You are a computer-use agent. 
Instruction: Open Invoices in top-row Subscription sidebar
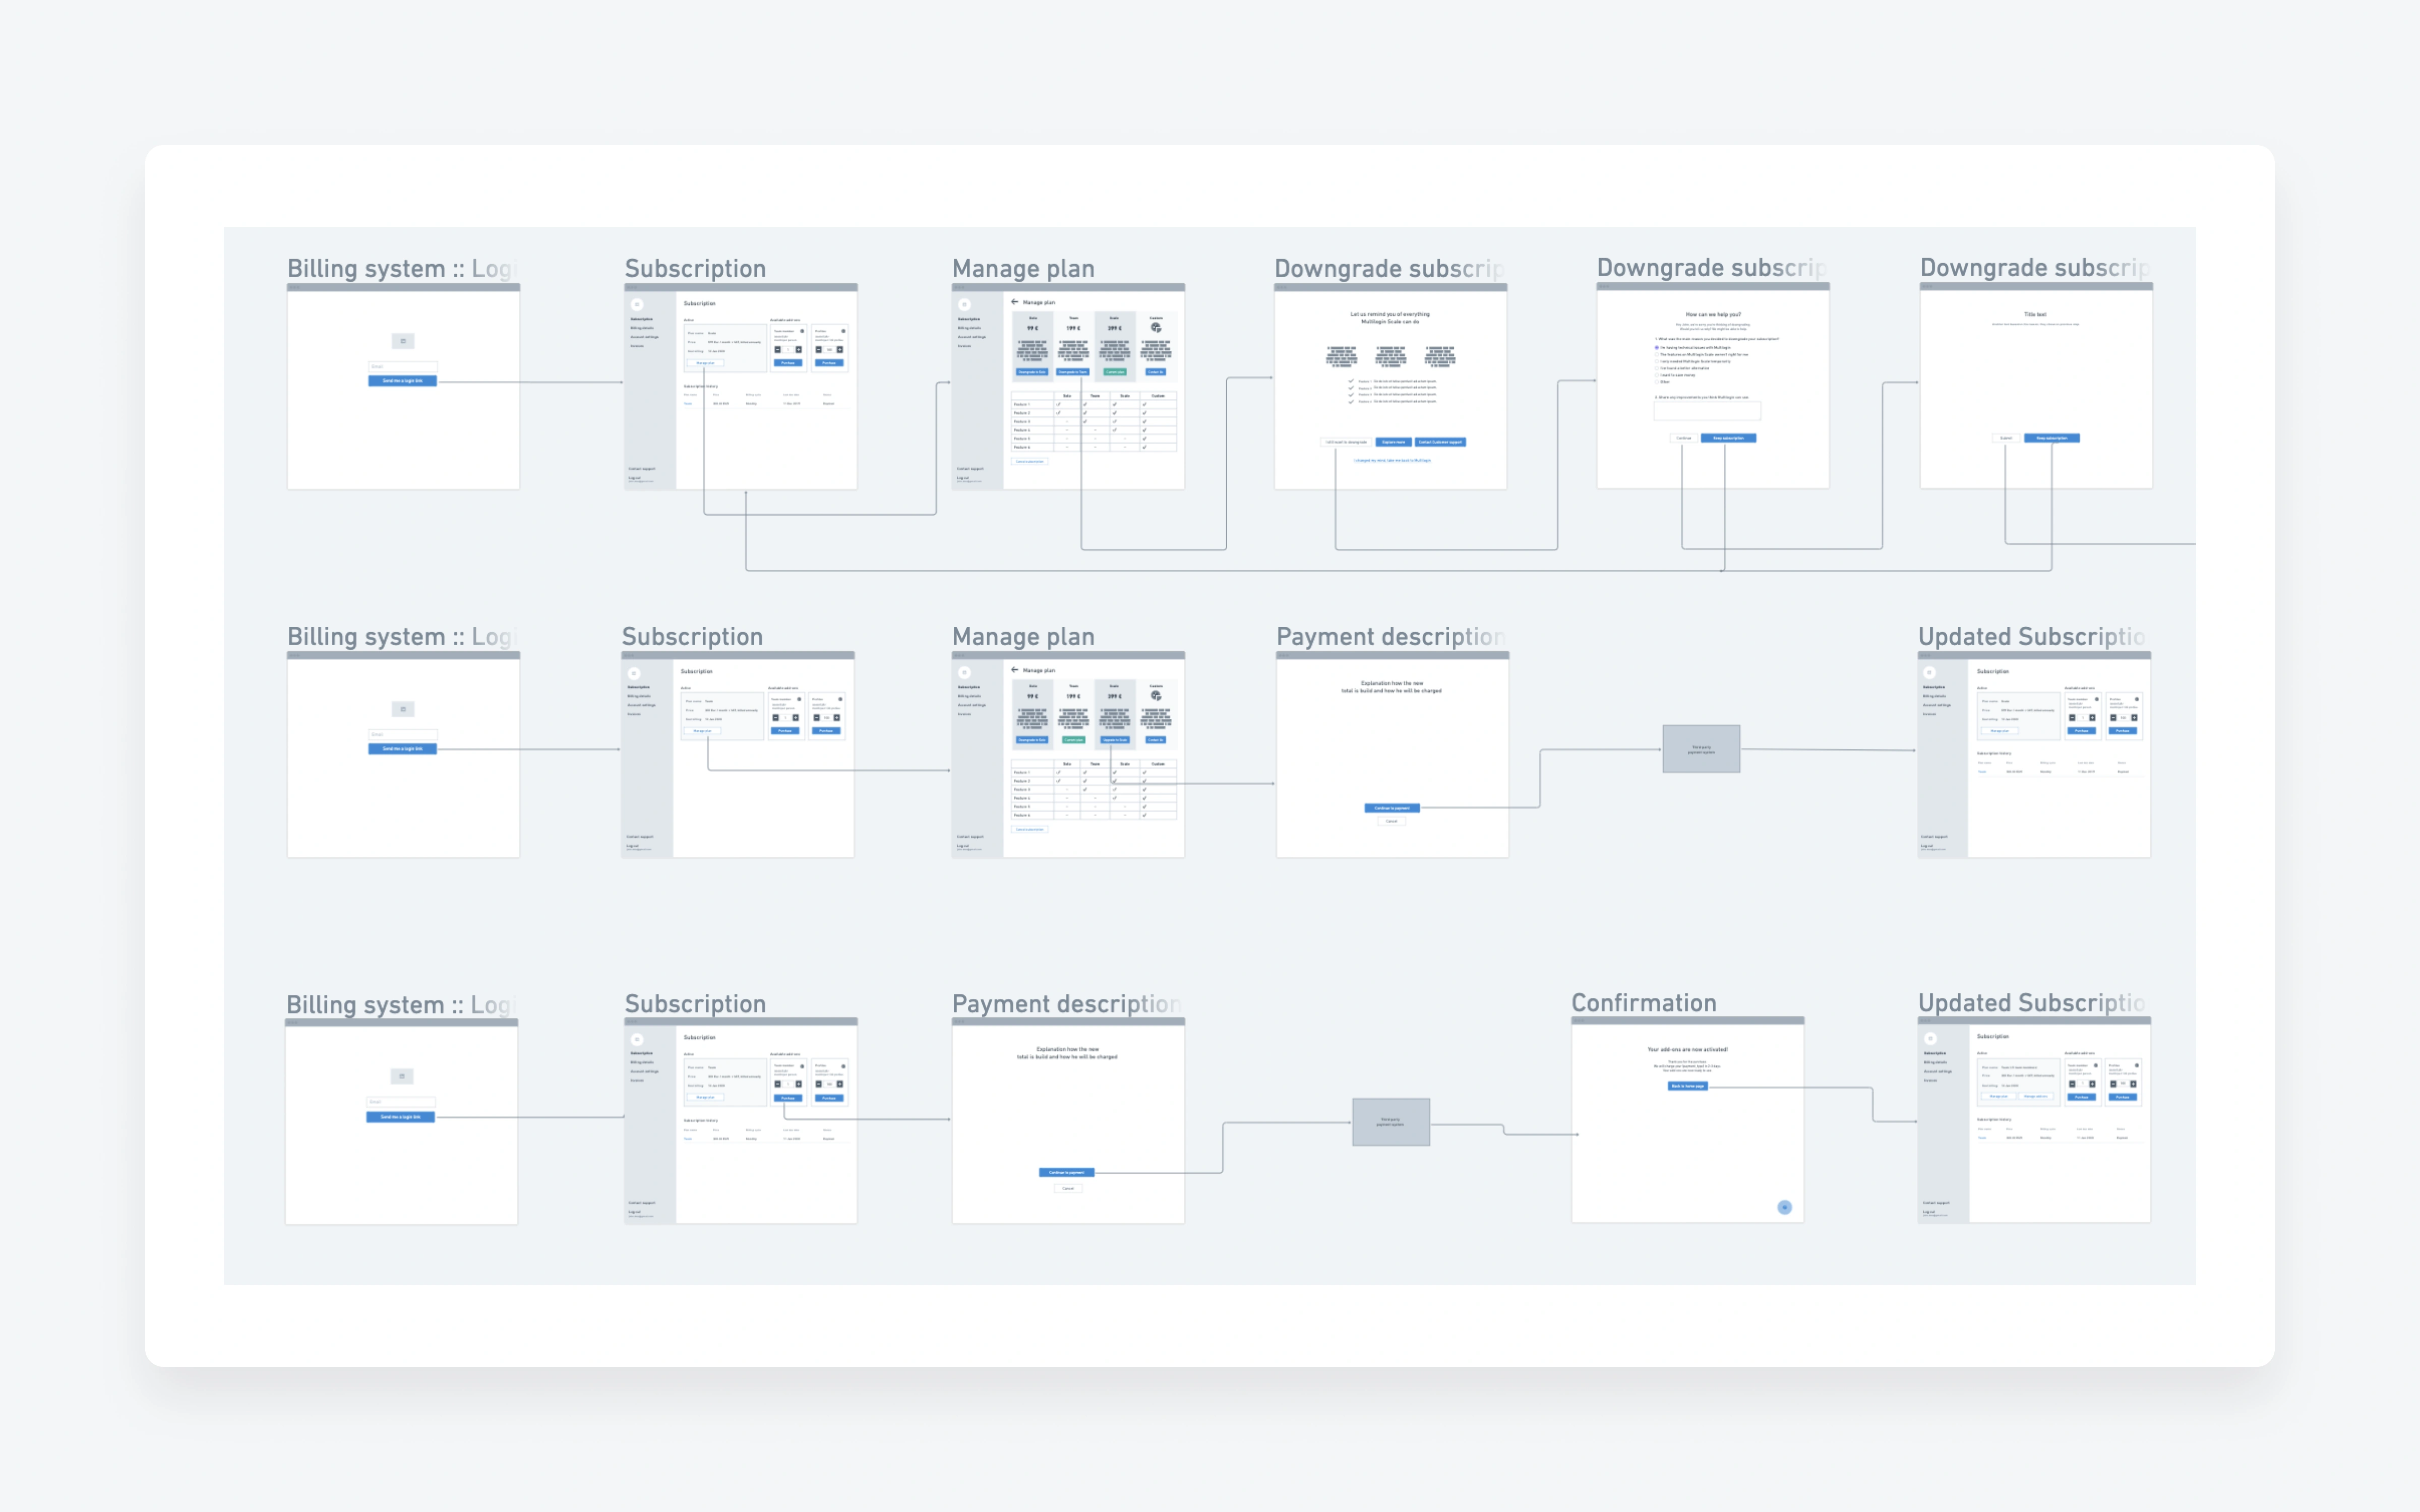[637, 346]
